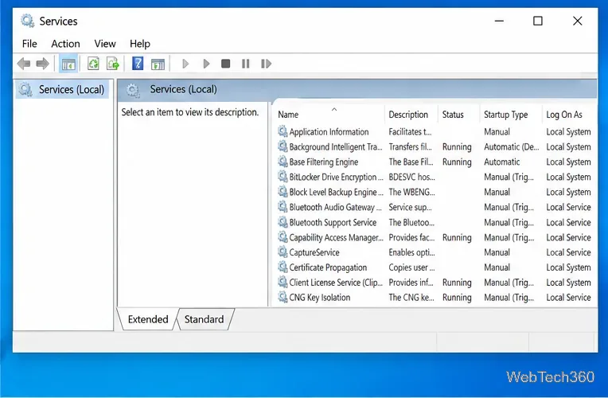This screenshot has height=398, width=608.
Task: Switch to the Standard tab
Action: 205,319
